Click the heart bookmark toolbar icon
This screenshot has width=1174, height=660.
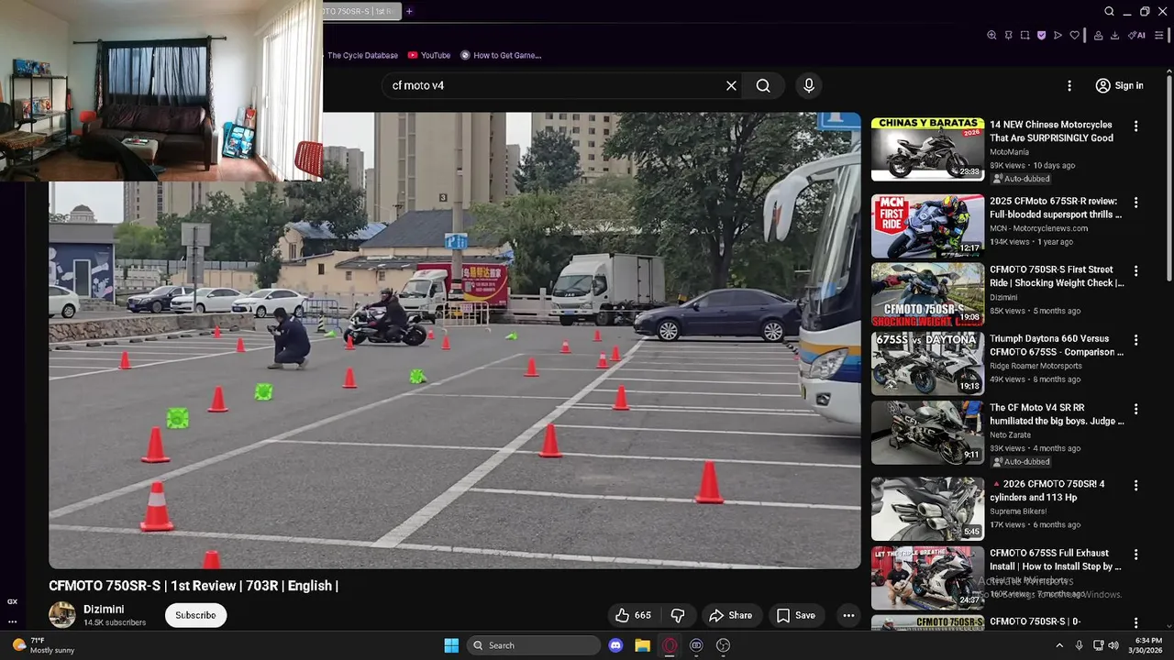[1074, 35]
